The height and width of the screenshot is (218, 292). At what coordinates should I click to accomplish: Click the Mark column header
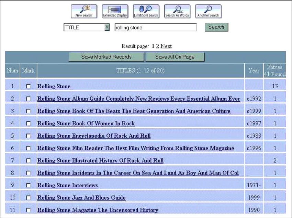pyautogui.click(x=28, y=70)
